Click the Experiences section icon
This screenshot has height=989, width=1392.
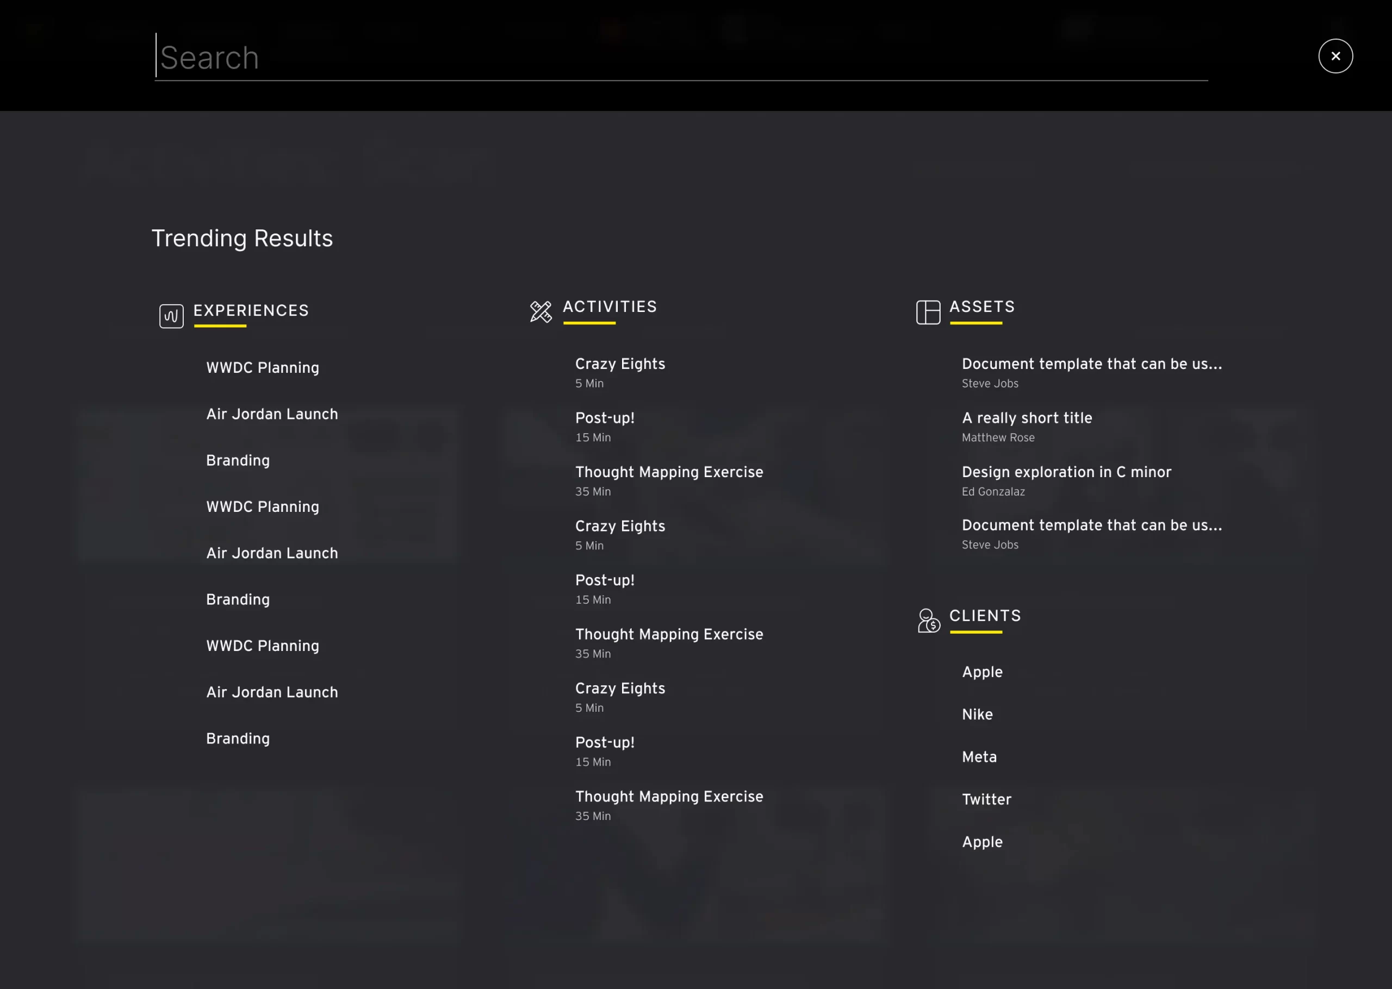(x=171, y=316)
